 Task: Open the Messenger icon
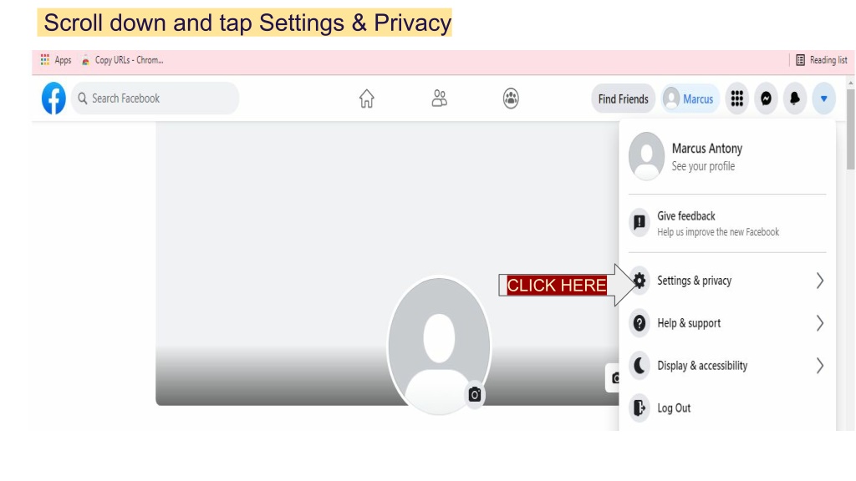(x=766, y=99)
